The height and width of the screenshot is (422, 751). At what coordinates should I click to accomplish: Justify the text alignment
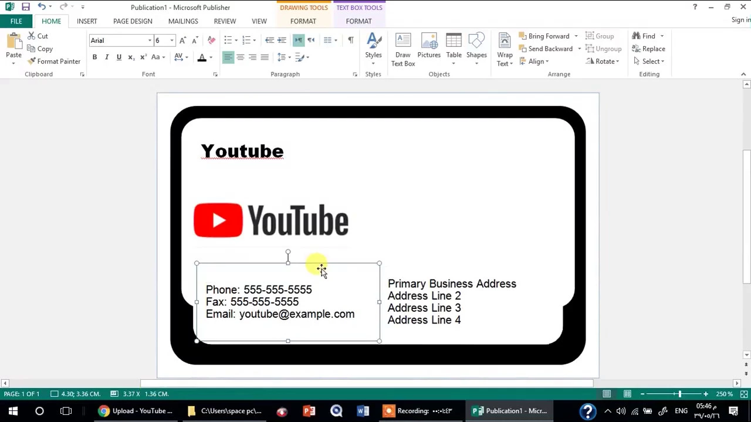point(265,57)
